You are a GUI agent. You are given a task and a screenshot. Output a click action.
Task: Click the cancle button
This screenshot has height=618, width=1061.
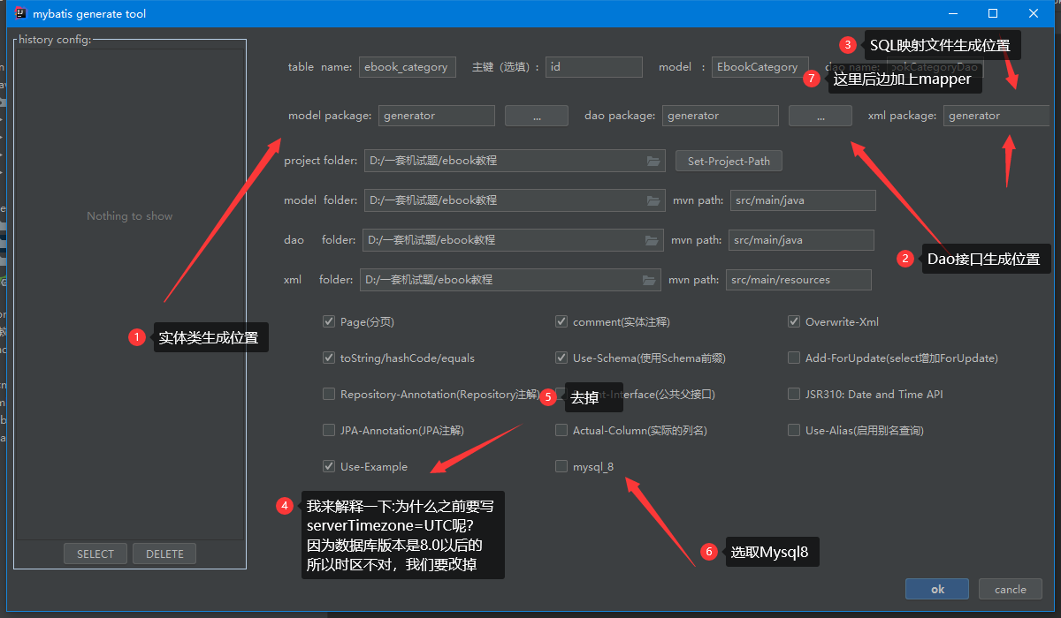(x=1011, y=589)
